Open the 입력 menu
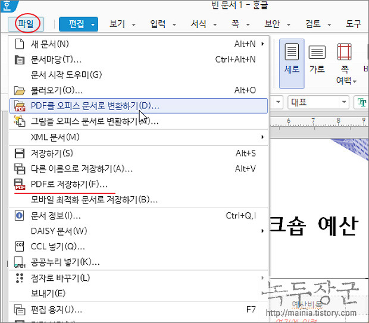The width and height of the screenshot is (369, 323). coord(158,24)
